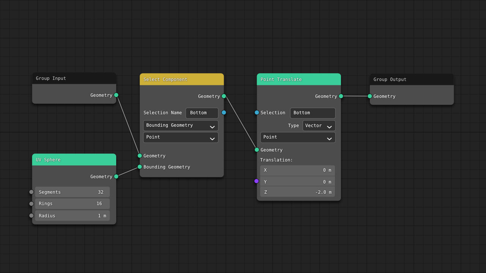
Task: Click the Bounding Geometry input socket
Action: (140, 167)
